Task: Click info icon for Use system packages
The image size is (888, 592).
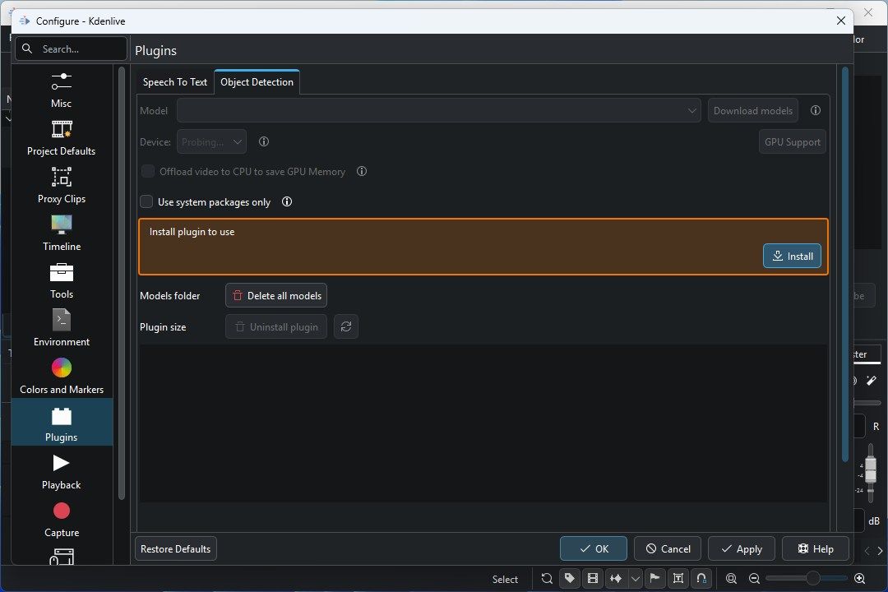Action: coord(287,201)
